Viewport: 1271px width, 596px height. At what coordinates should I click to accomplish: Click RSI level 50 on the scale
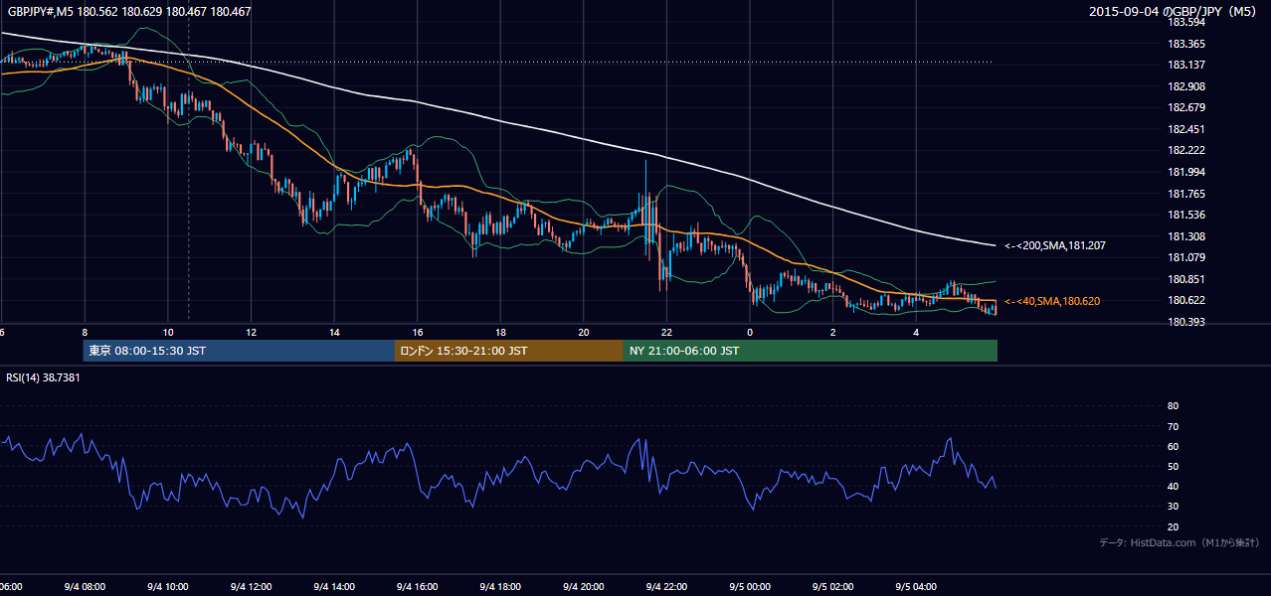1173,466
